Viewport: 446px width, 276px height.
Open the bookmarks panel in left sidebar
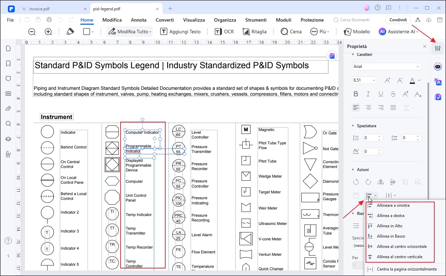pos(8,63)
